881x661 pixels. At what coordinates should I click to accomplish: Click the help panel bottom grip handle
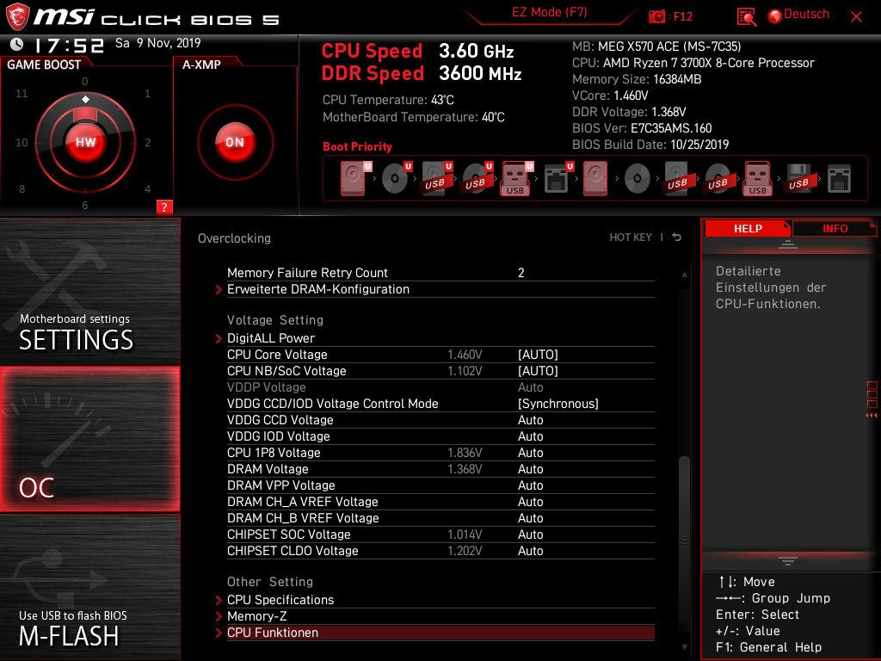tap(788, 559)
